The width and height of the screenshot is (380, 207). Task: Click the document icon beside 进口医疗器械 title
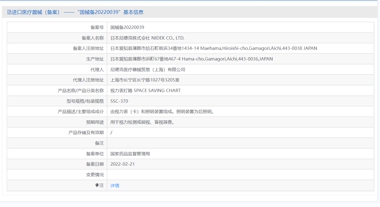pyautogui.click(x=9, y=12)
